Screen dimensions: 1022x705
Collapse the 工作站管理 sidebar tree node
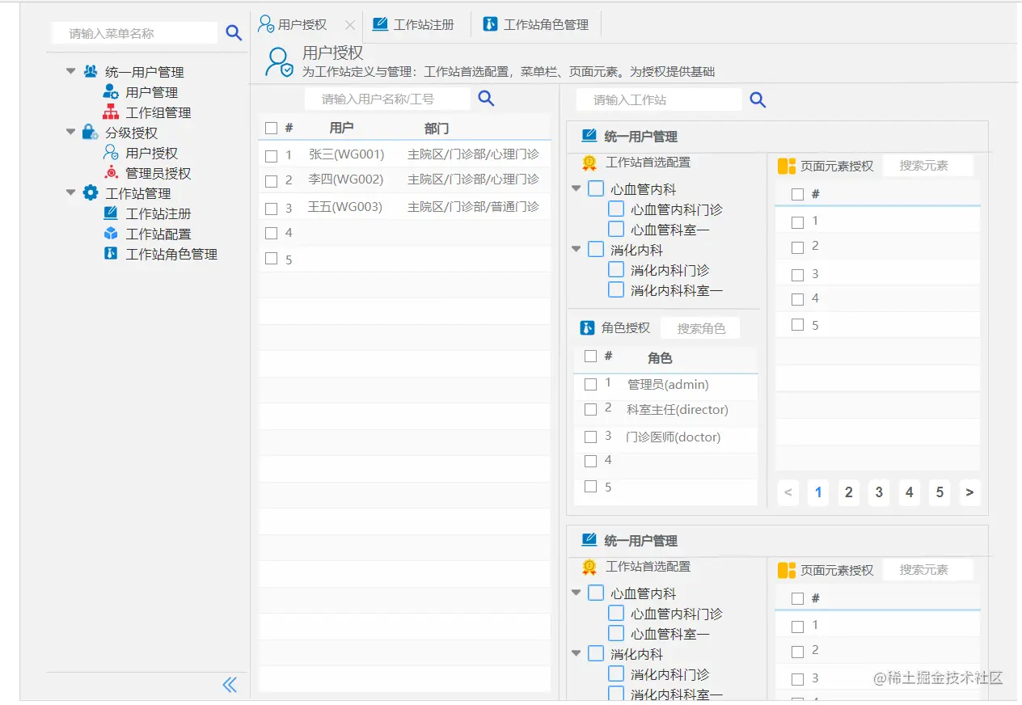tap(71, 192)
